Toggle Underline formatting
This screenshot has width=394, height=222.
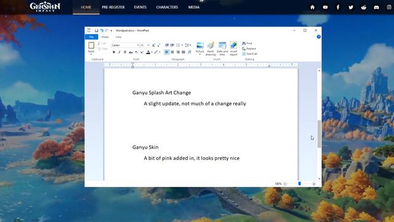pos(125,52)
